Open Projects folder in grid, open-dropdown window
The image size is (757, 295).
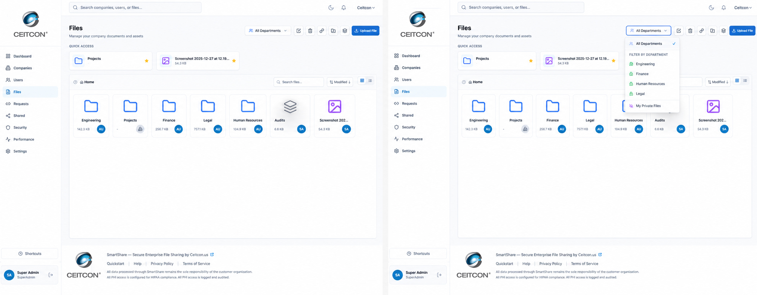516,116
